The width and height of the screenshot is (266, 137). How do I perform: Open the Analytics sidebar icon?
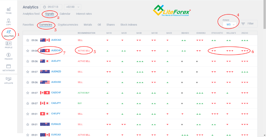[x=9, y=34]
